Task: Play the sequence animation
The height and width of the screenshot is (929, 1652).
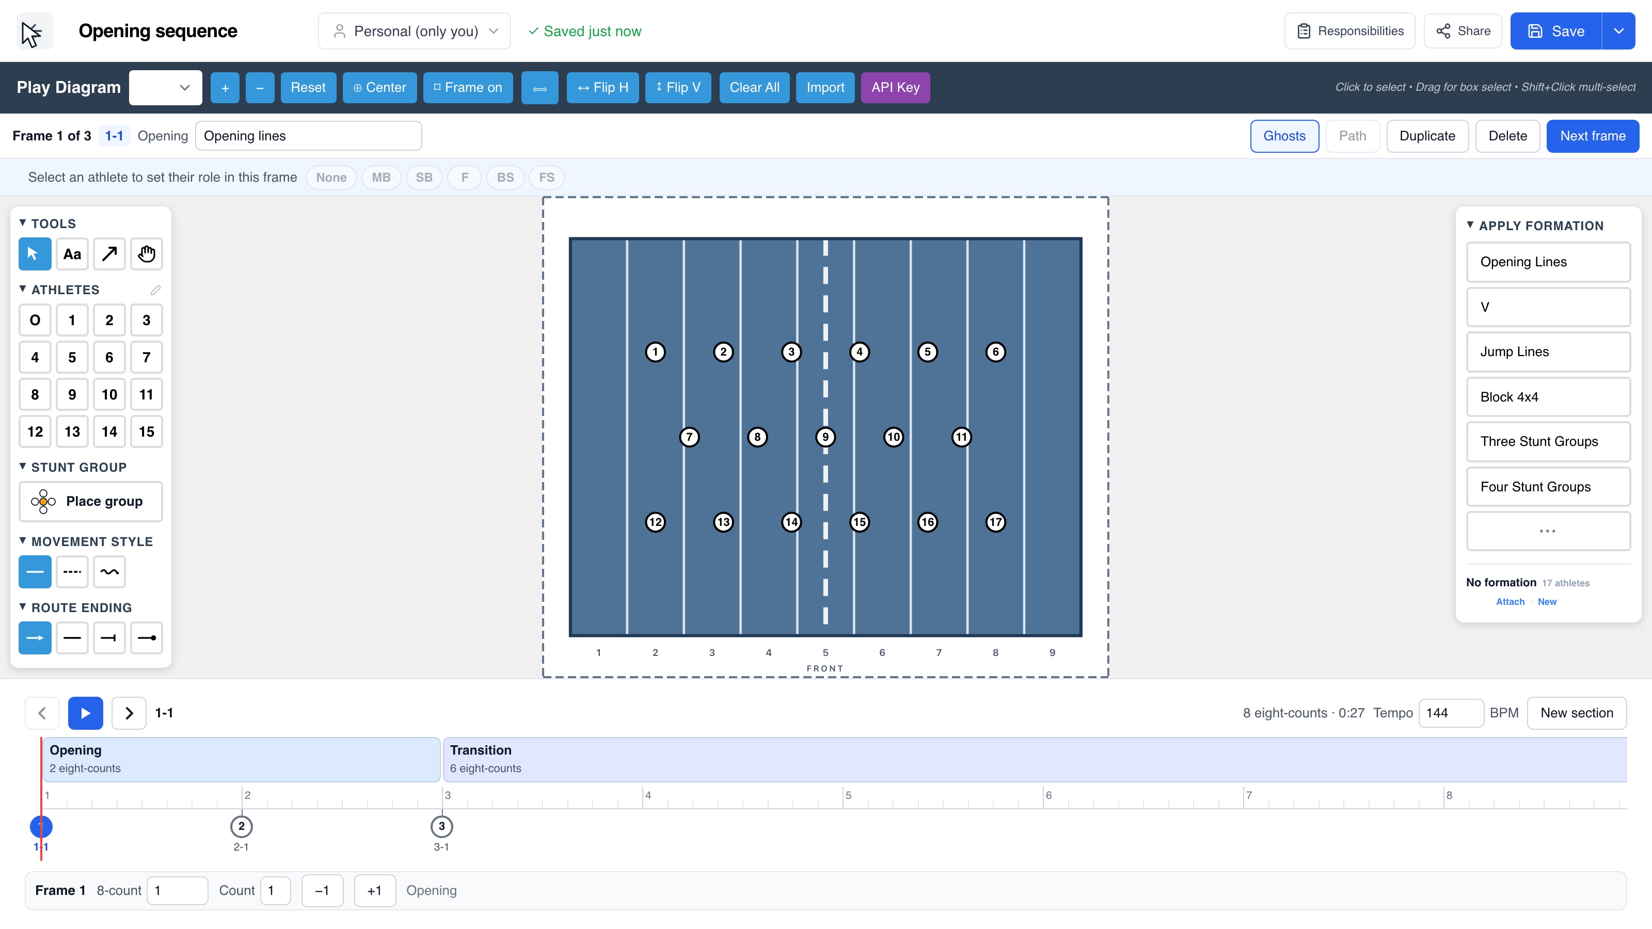Action: pyautogui.click(x=85, y=713)
